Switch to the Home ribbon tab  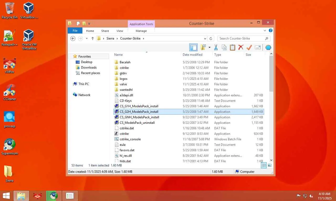(90, 31)
